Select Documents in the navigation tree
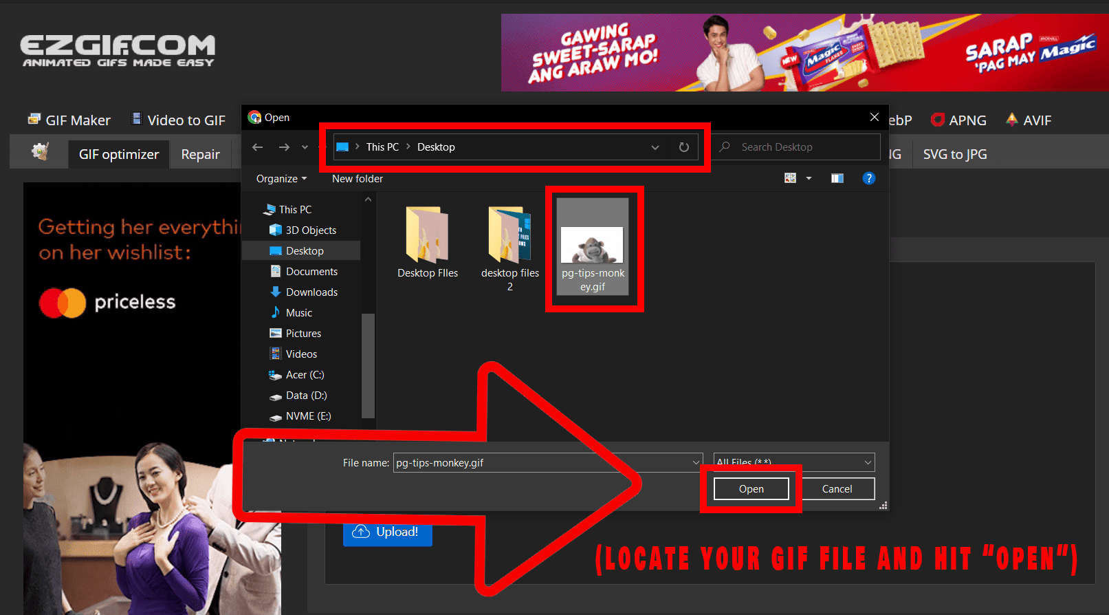 click(x=303, y=271)
